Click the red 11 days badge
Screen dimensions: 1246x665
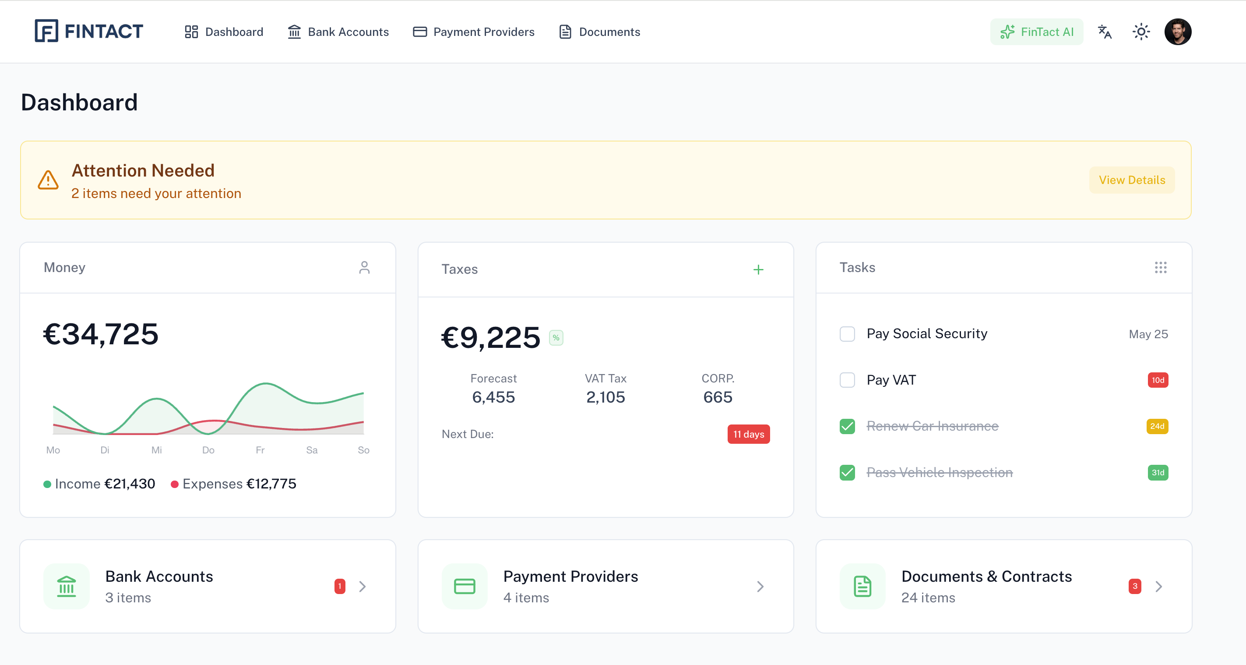748,434
